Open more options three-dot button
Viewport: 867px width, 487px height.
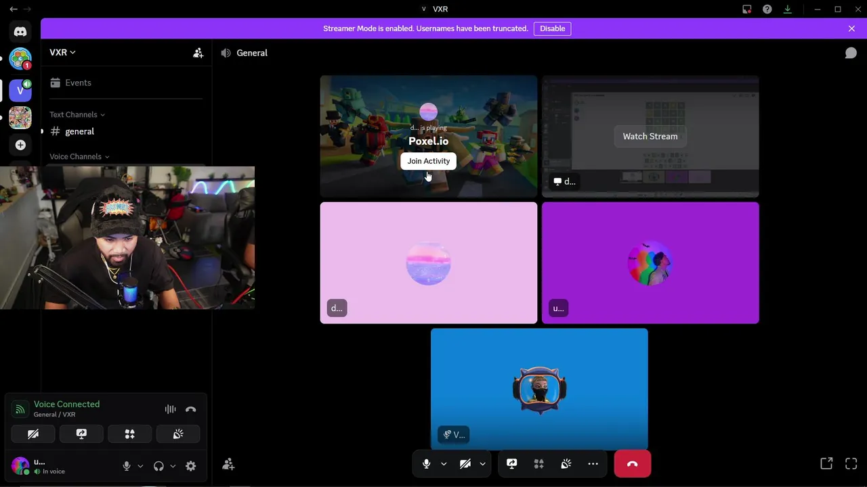pos(593,464)
